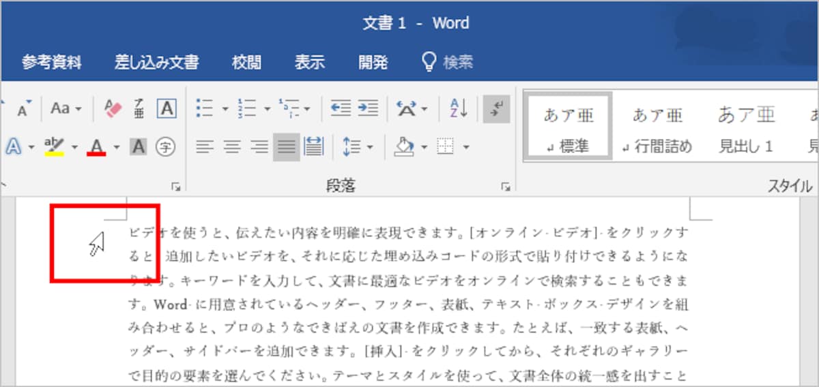Toggle the show/hide paragraph marks button
This screenshot has height=387, width=819.
tap(496, 108)
